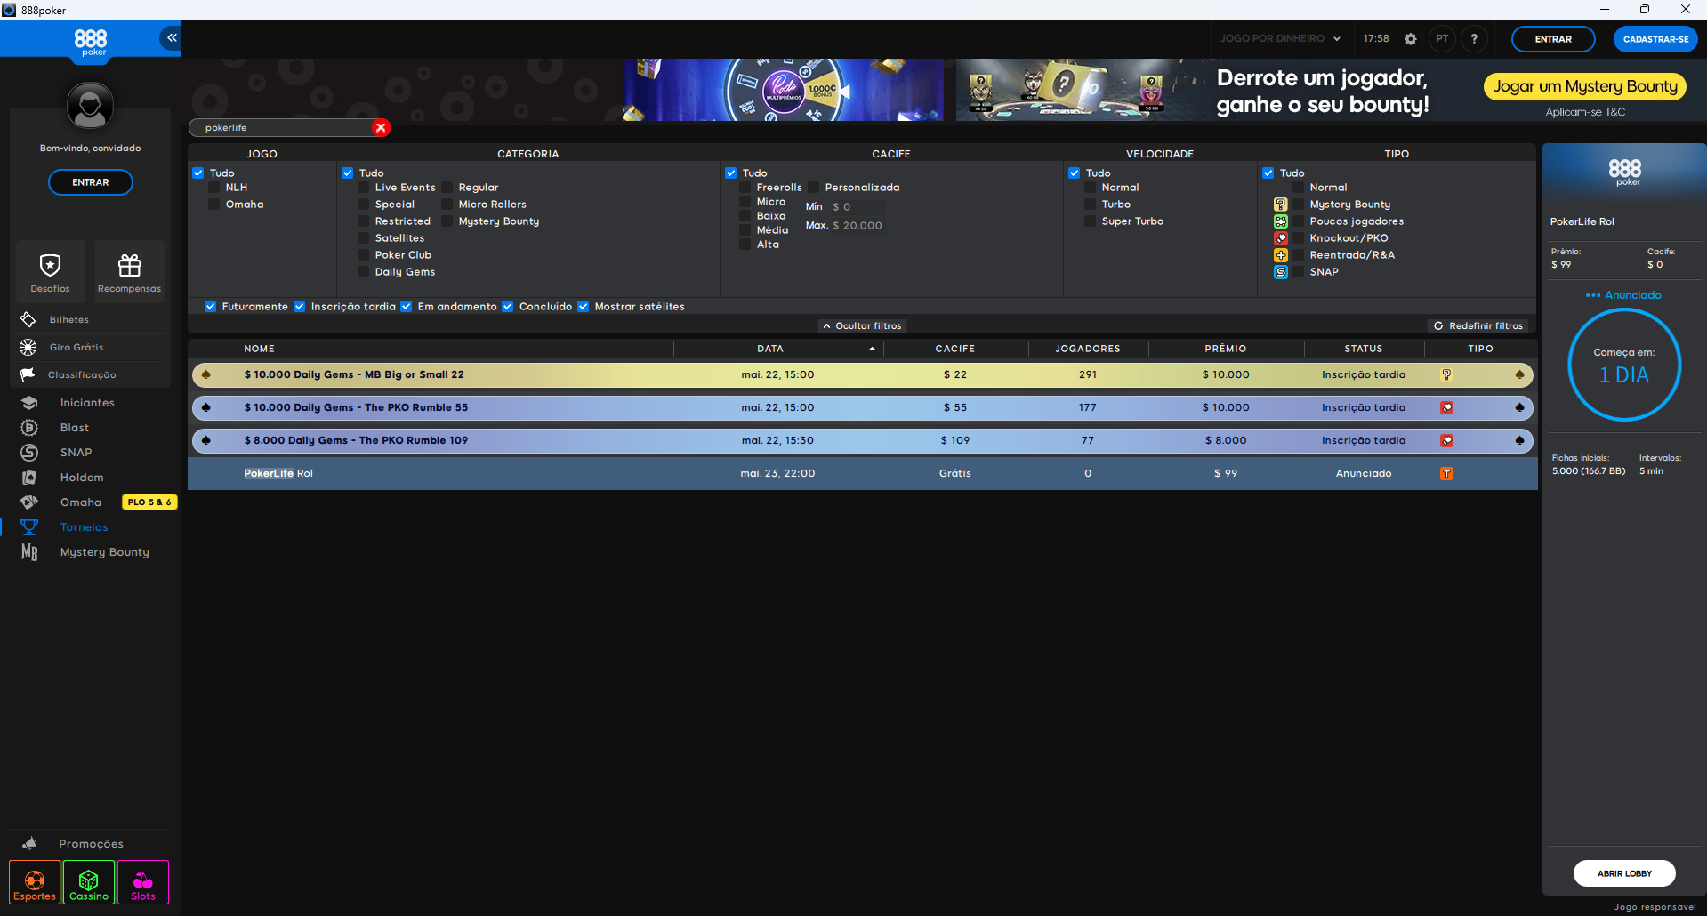
Task: Open Iniciantes graduation cap icon
Action: pyautogui.click(x=29, y=403)
